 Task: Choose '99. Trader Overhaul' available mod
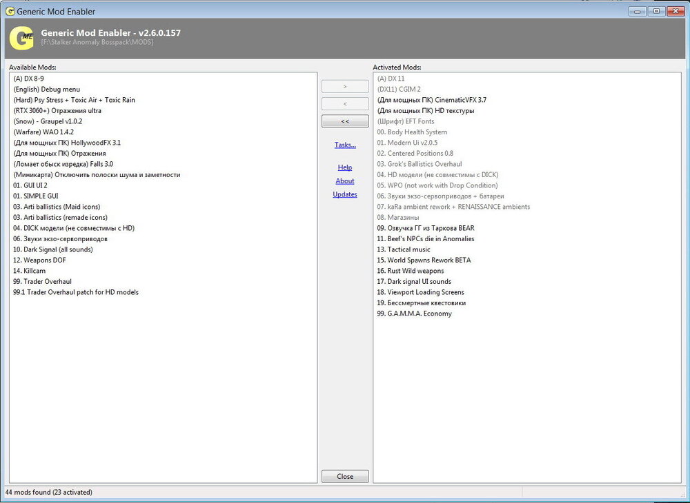(x=42, y=282)
